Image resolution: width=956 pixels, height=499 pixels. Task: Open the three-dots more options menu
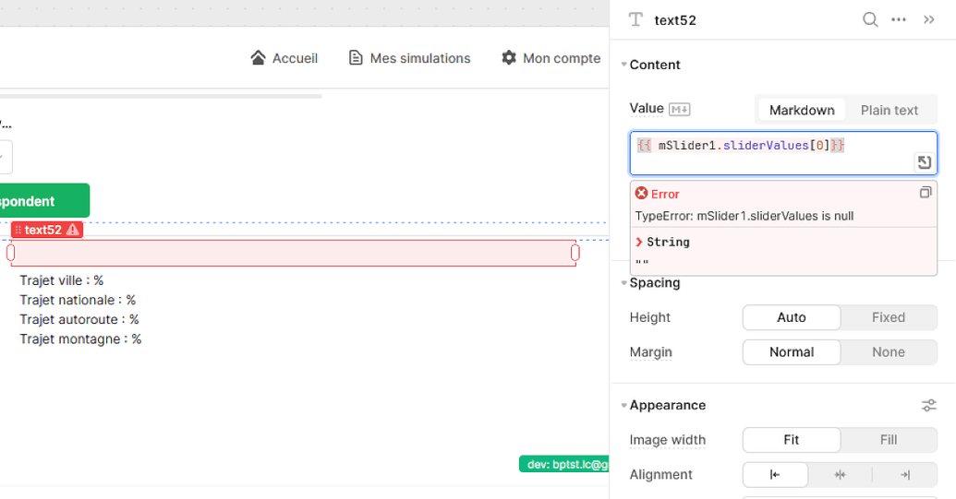(x=899, y=19)
